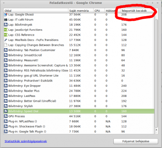Click the Folyamat befejezése button
The width and height of the screenshot is (162, 148).
[136, 142]
